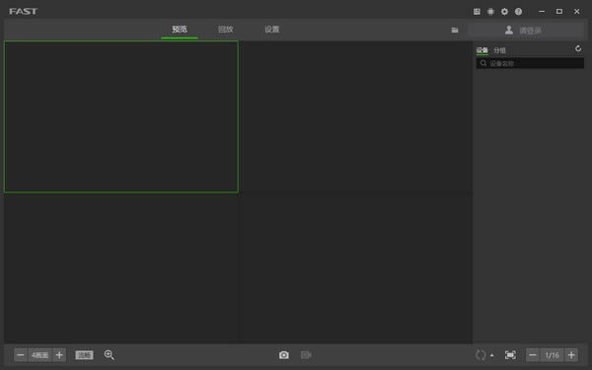
Task: Increase the screen split count with plus
Action: coord(59,355)
